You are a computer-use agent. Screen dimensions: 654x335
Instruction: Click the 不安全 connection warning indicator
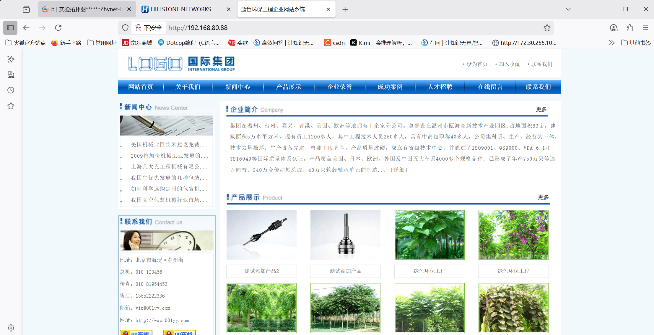(x=149, y=28)
